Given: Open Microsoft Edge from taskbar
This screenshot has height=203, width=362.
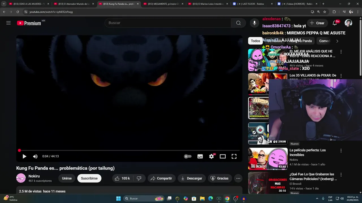Looking at the screenshot, I should coord(210,198).
